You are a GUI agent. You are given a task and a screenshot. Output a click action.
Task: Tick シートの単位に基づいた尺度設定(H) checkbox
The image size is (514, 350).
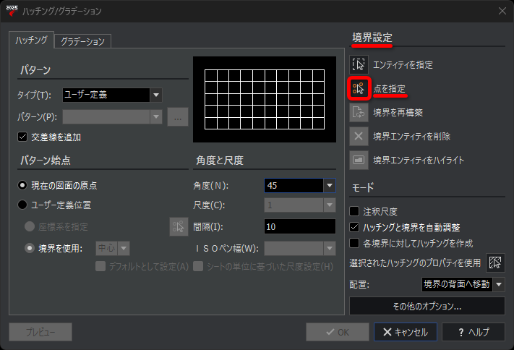(198, 266)
